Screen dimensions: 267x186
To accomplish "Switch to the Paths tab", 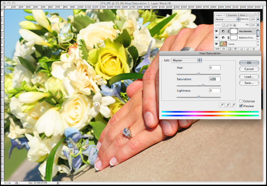I will point(243,15).
